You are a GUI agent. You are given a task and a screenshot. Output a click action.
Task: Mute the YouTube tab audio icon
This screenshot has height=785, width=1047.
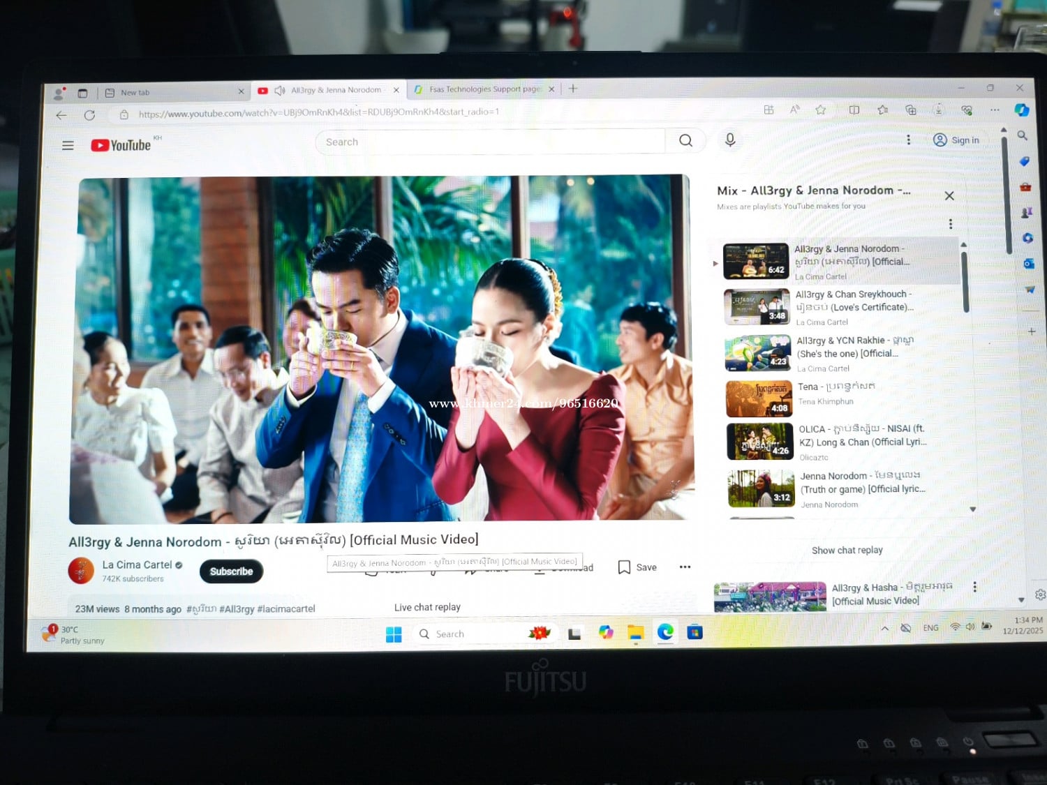tap(280, 91)
